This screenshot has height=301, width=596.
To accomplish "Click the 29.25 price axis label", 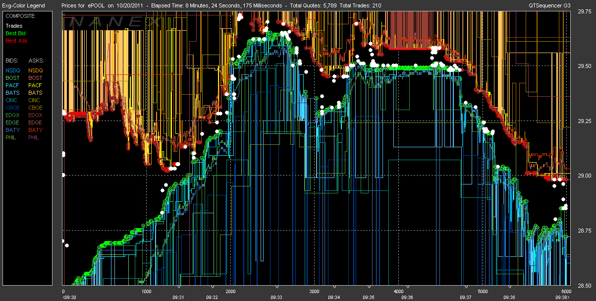I will (x=584, y=120).
